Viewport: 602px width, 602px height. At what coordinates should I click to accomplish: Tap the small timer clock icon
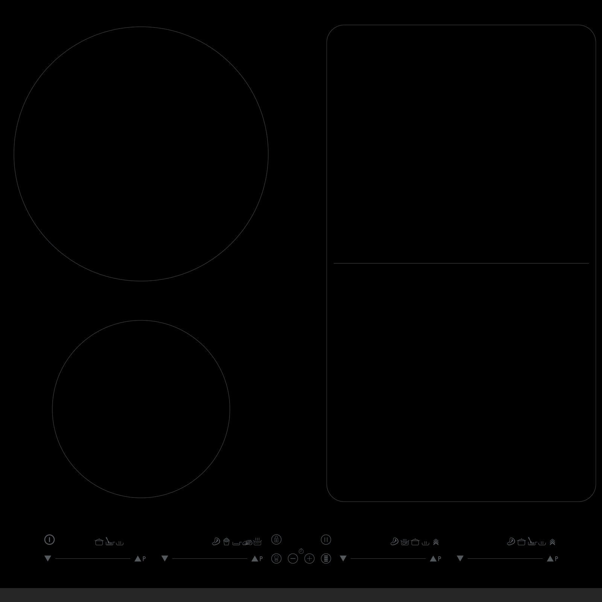pos(301,551)
